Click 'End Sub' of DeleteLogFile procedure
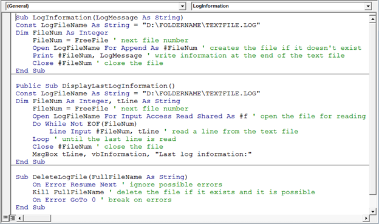The height and width of the screenshot is (224, 379). click(x=30, y=208)
